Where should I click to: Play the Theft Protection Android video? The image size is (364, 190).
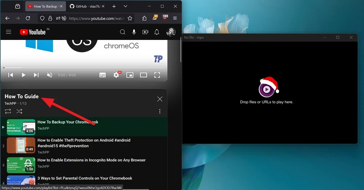[84, 140]
